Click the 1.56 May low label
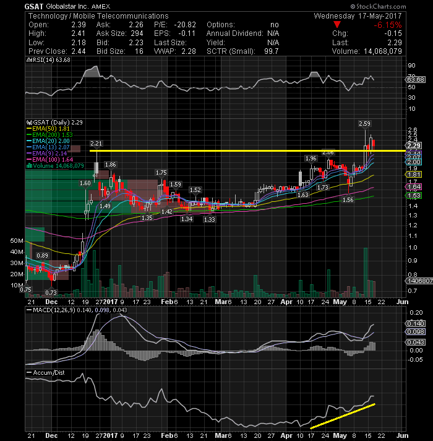This screenshot has width=433, height=441. (x=348, y=199)
